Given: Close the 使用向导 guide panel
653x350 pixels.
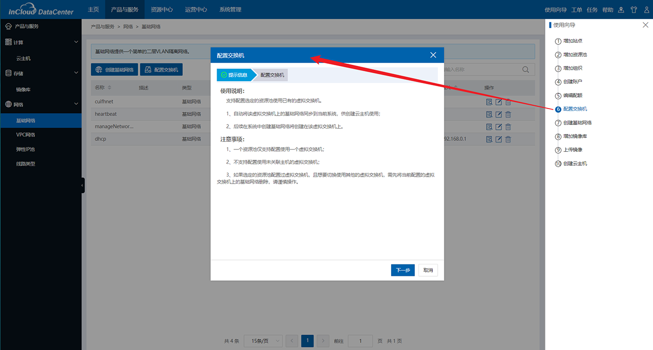Looking at the screenshot, I should point(646,25).
